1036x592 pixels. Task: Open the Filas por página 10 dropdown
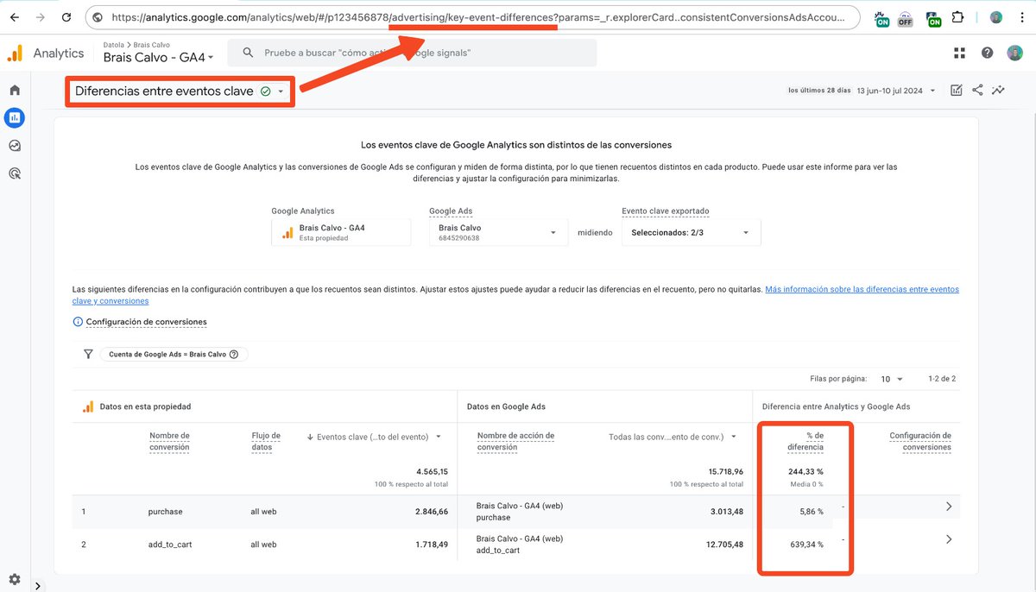pyautogui.click(x=892, y=379)
